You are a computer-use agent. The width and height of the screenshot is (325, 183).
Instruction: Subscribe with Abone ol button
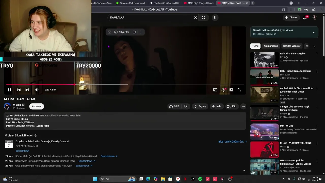(x=37, y=106)
